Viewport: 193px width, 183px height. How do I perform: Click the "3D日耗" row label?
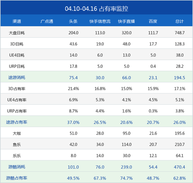click(17, 44)
